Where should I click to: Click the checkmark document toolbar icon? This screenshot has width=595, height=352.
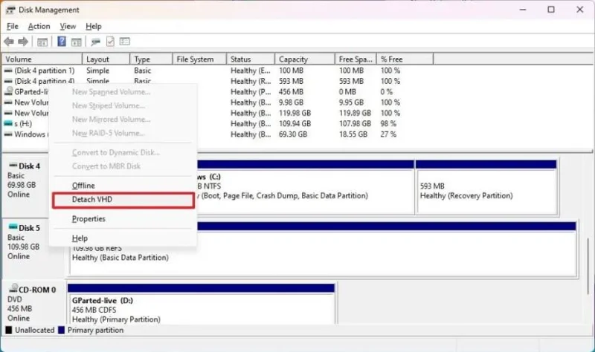(110, 42)
